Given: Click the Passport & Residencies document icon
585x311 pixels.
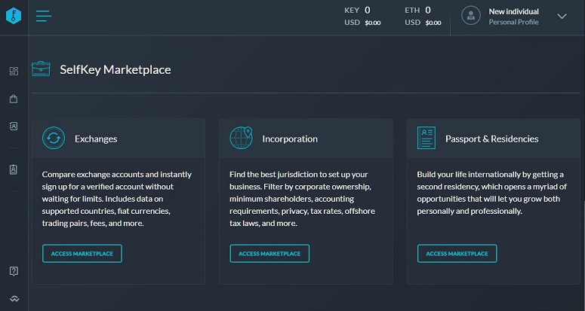Looking at the screenshot, I should (426, 138).
